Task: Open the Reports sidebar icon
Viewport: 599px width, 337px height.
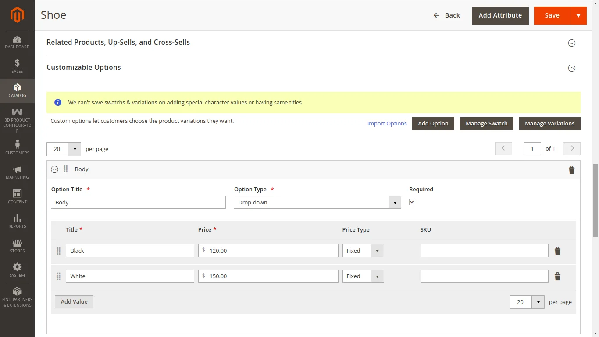Action: pyautogui.click(x=17, y=218)
